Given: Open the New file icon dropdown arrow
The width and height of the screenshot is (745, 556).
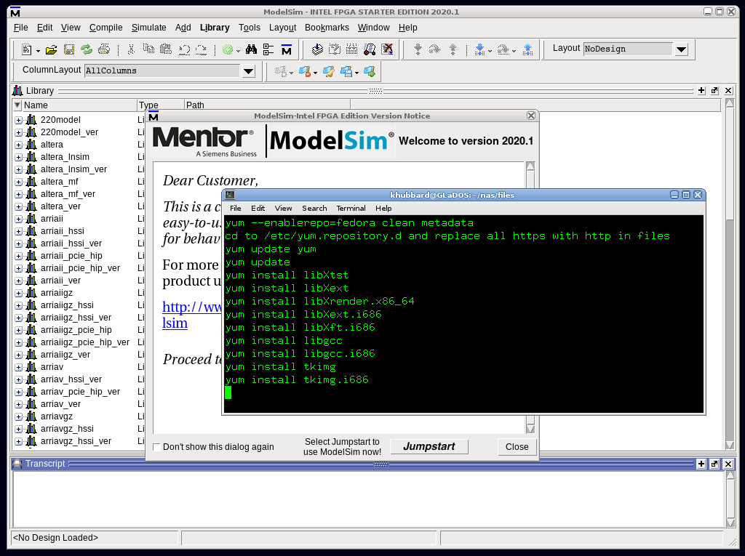Looking at the screenshot, I should pos(38,51).
